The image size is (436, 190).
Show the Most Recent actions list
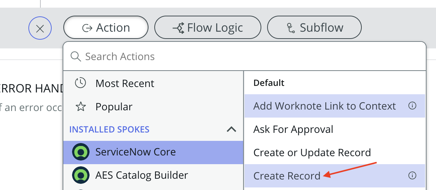tap(125, 83)
